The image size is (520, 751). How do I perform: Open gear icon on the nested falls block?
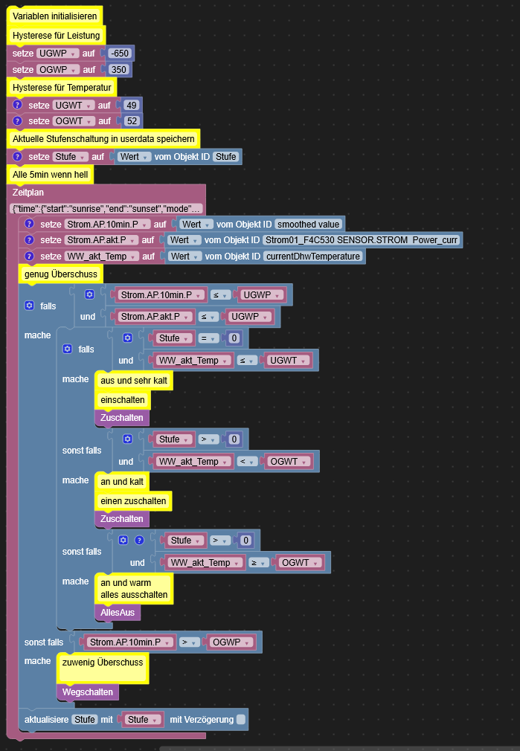pos(67,349)
